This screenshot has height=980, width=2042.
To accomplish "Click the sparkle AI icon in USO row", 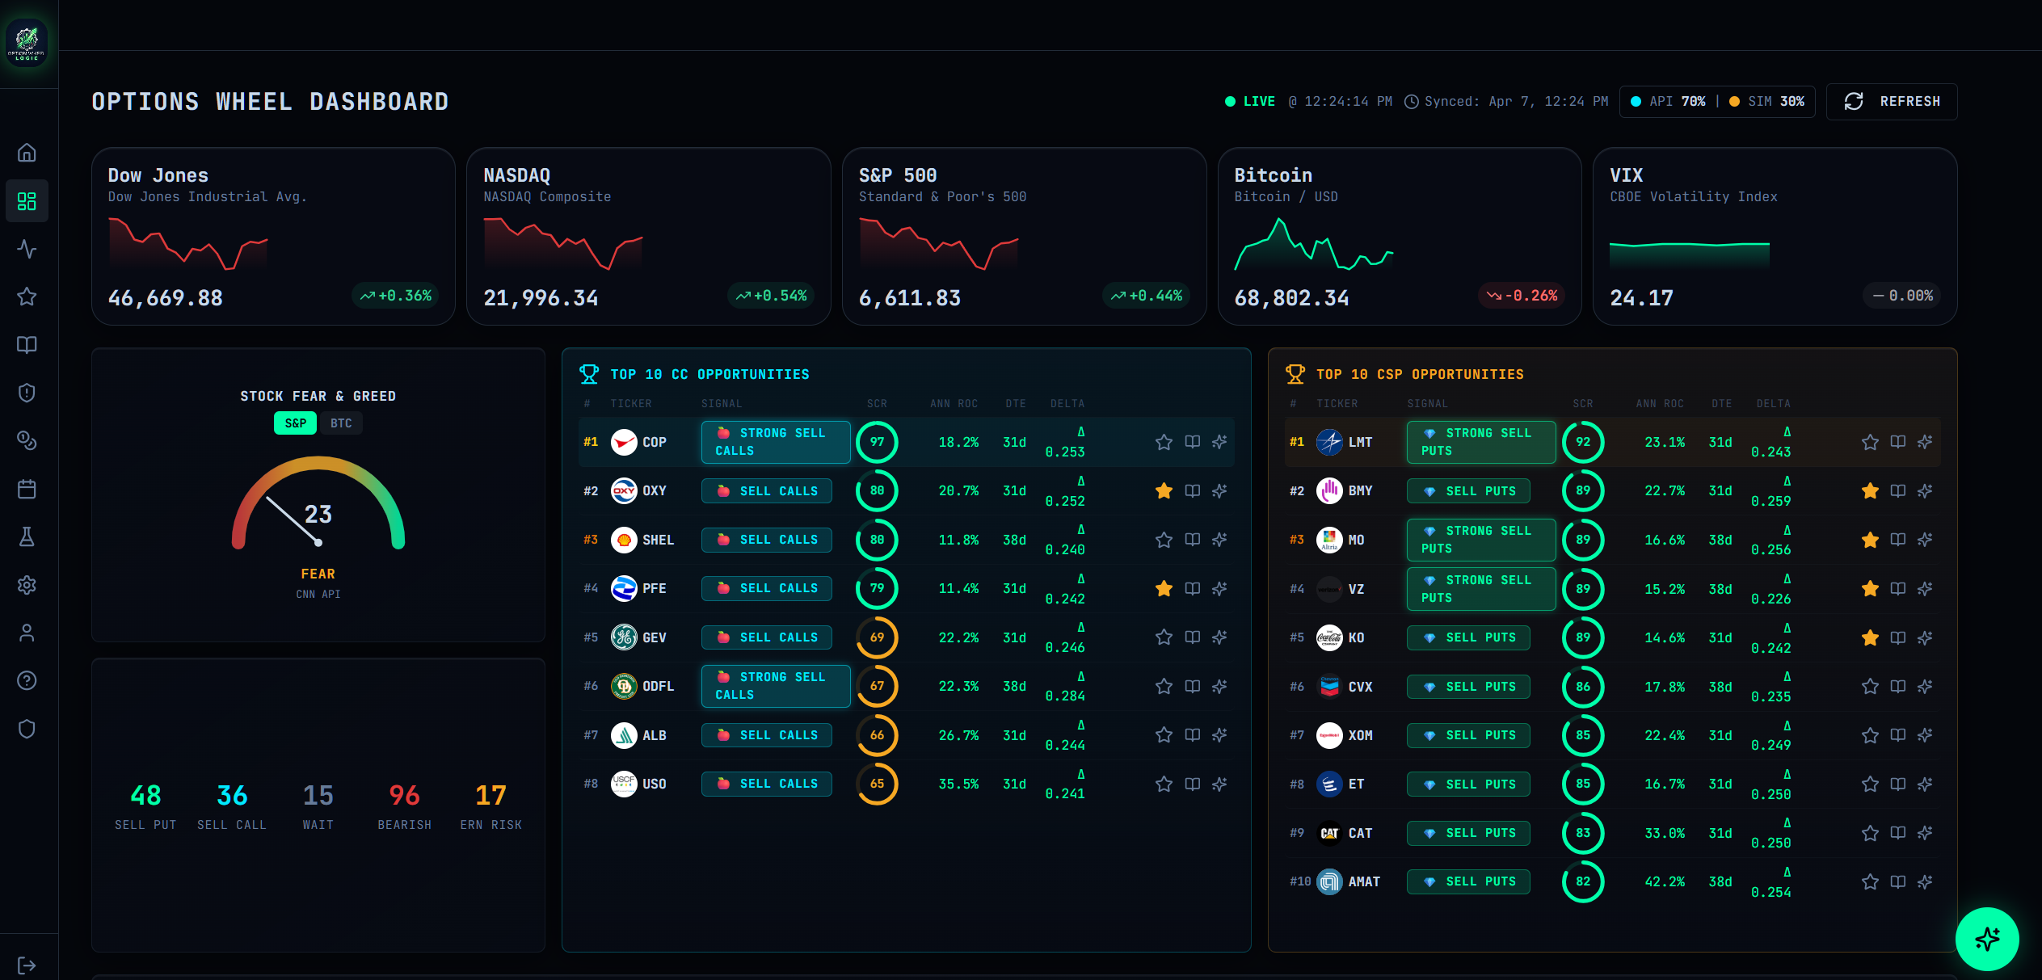I will point(1219,784).
